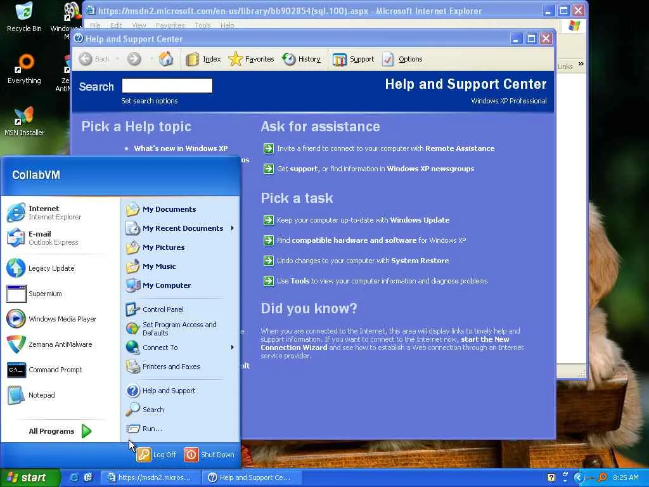Click the Start button
The height and width of the screenshot is (487, 649).
point(30,477)
